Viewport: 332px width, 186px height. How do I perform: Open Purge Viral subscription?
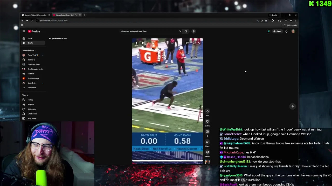[x=33, y=55]
